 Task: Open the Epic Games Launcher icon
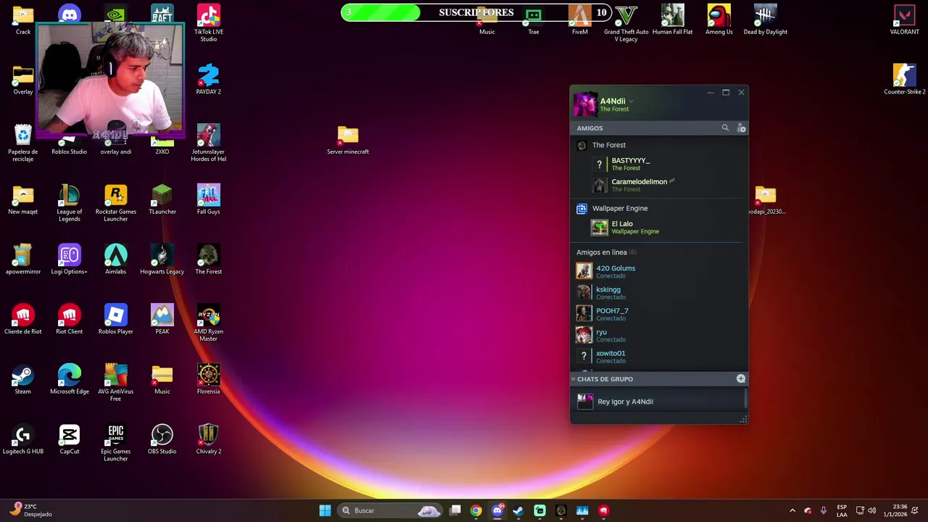[116, 444]
